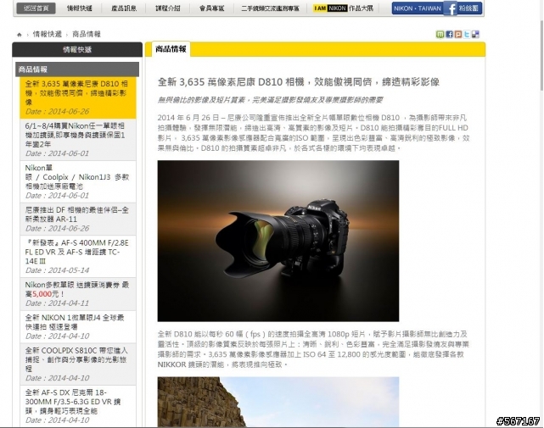Click the paragraph beginning 全新 D810 能以每秒 60 幅

tap(313, 349)
